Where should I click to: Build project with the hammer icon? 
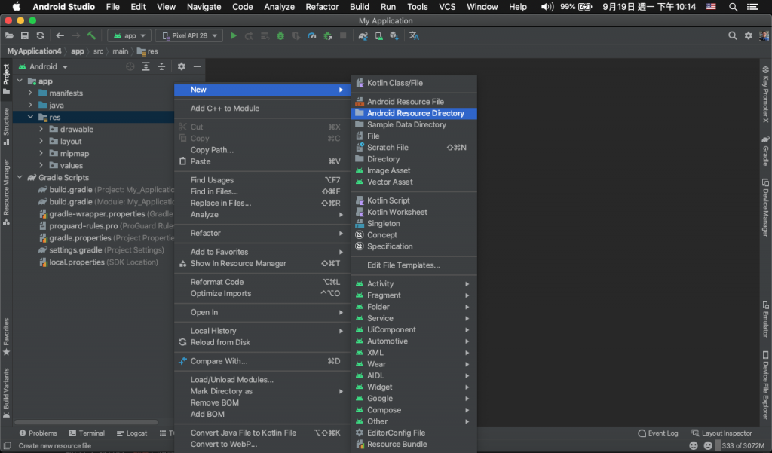click(91, 36)
